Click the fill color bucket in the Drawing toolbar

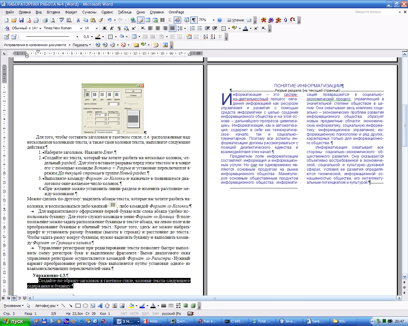(131, 306)
